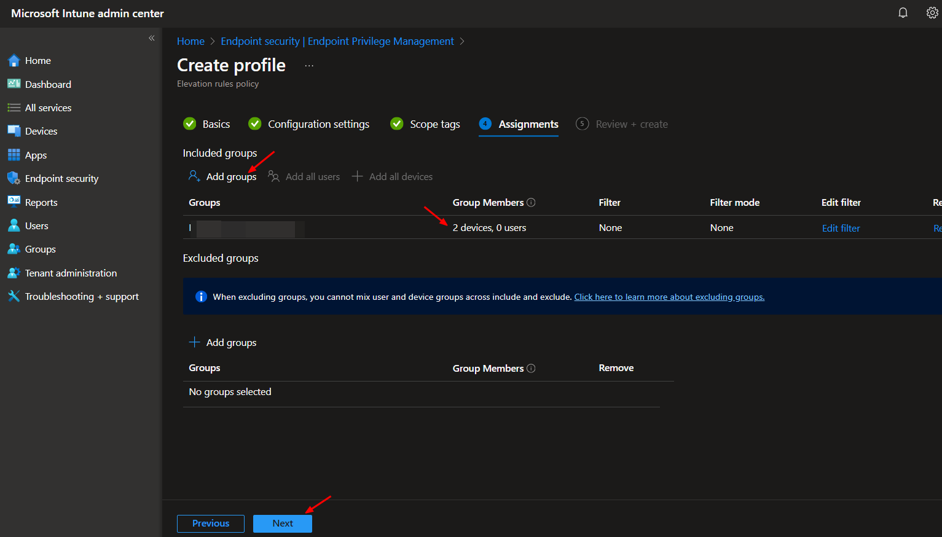Open the Reports icon in the sidebar
This screenshot has width=942, height=537.
[x=14, y=202]
